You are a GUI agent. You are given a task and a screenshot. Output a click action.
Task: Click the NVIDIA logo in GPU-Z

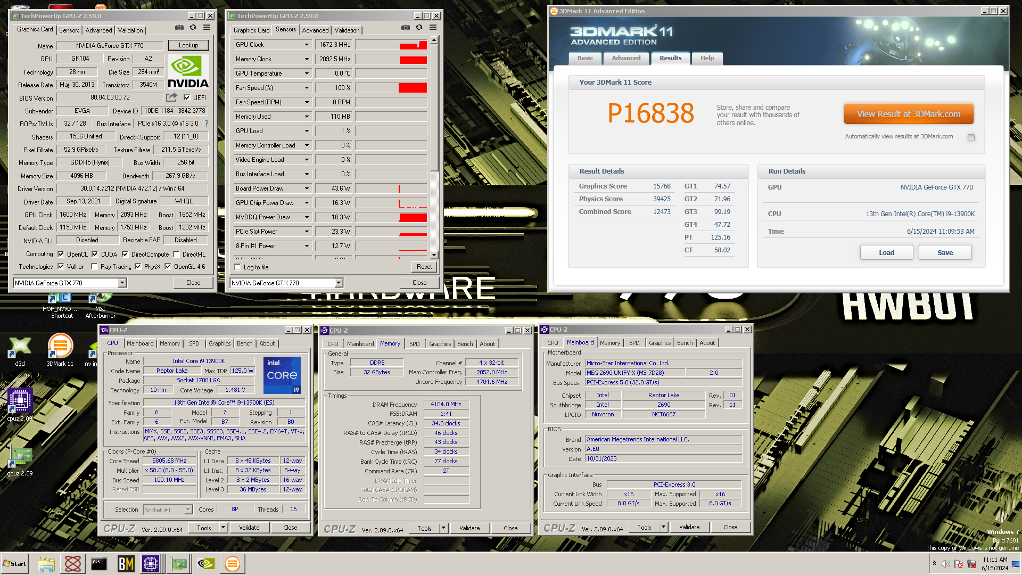point(188,72)
